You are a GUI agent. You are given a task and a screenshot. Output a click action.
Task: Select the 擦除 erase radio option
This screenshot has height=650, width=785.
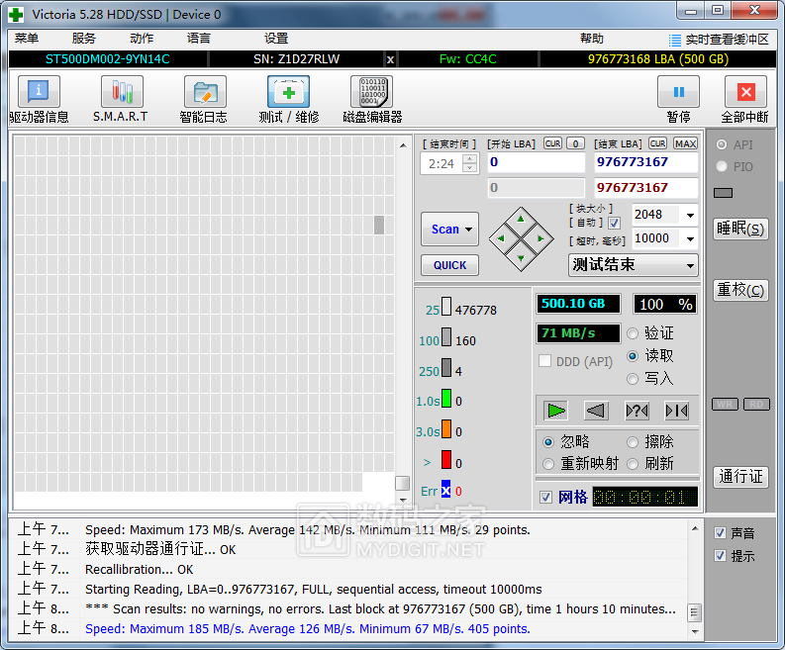click(634, 442)
